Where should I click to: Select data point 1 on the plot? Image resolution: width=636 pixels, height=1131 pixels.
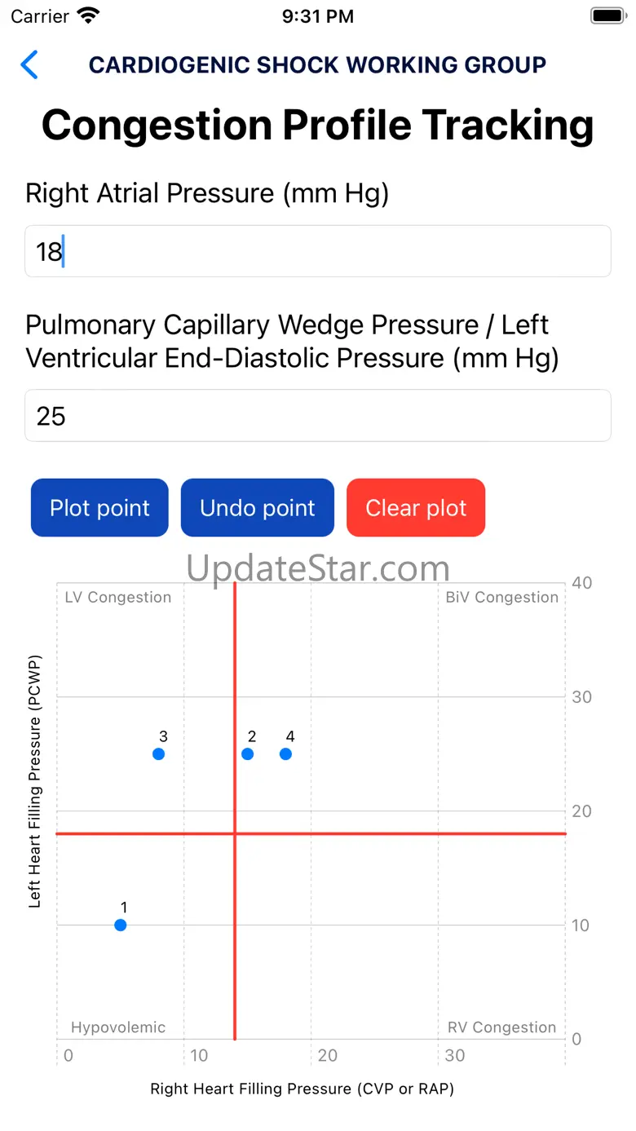point(121,925)
